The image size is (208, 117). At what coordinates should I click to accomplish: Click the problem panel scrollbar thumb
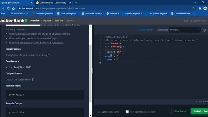tap(90, 74)
